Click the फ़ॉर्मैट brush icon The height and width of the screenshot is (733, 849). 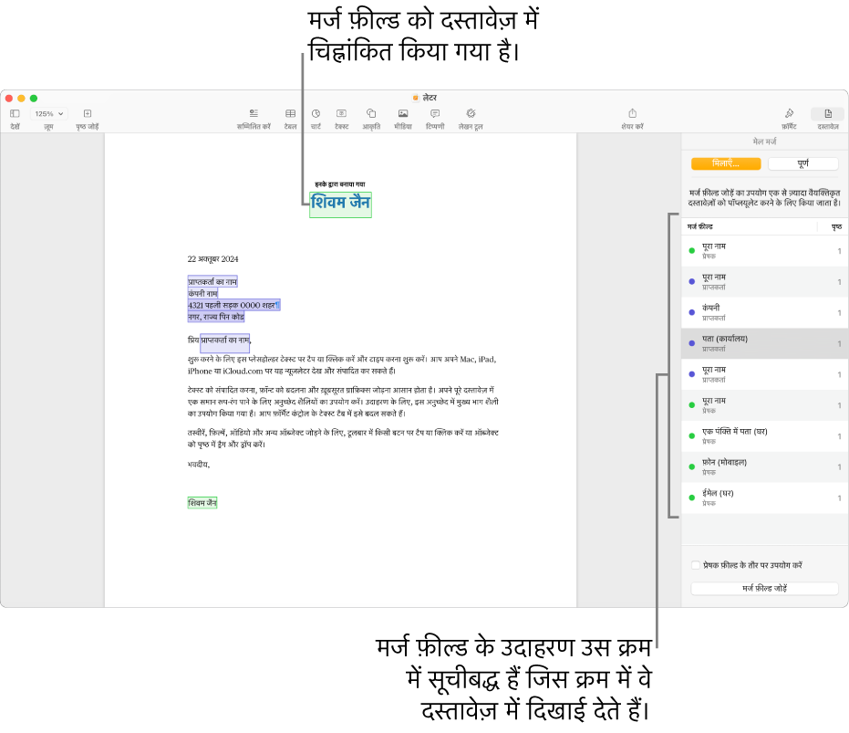[789, 113]
